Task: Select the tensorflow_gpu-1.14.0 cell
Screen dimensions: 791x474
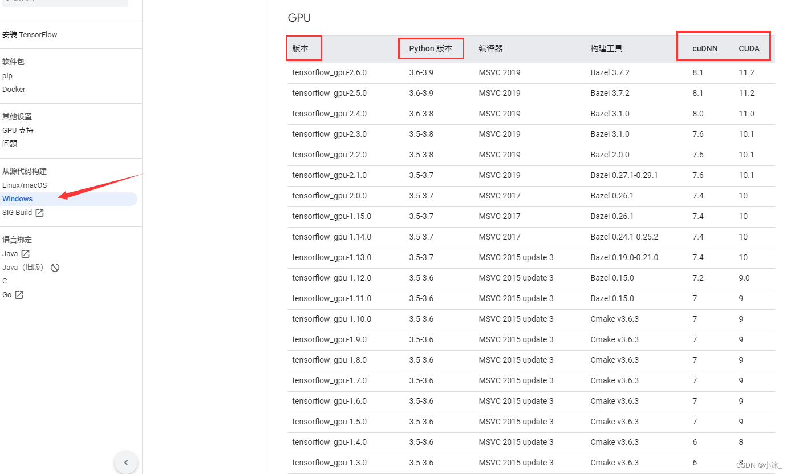Action: tap(332, 237)
